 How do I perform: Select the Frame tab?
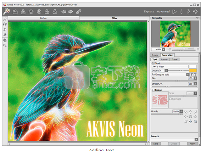[174, 60]
